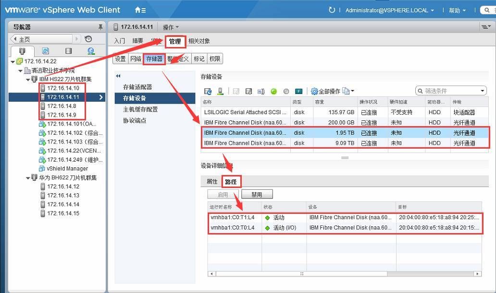The width and height of the screenshot is (496, 293).
Task: Pin the Navigator panel with the pushpin icon
Action: [100, 27]
